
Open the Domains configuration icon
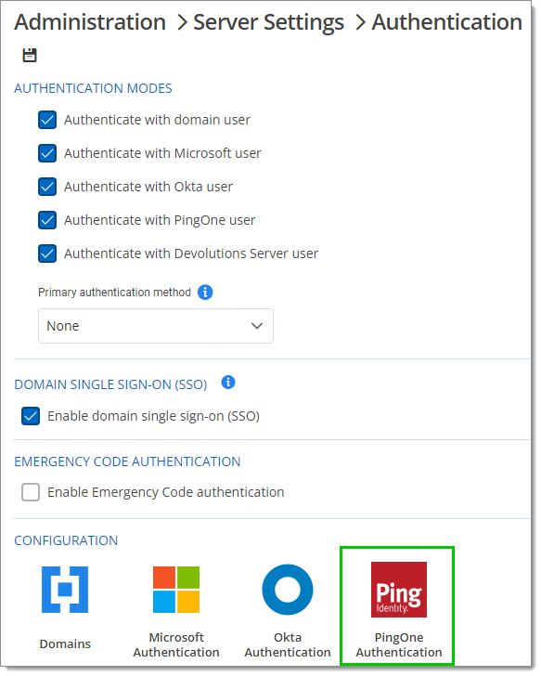(65, 590)
